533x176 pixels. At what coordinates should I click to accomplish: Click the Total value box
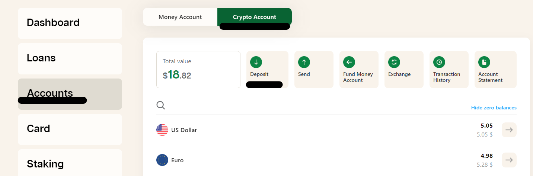[198, 70]
